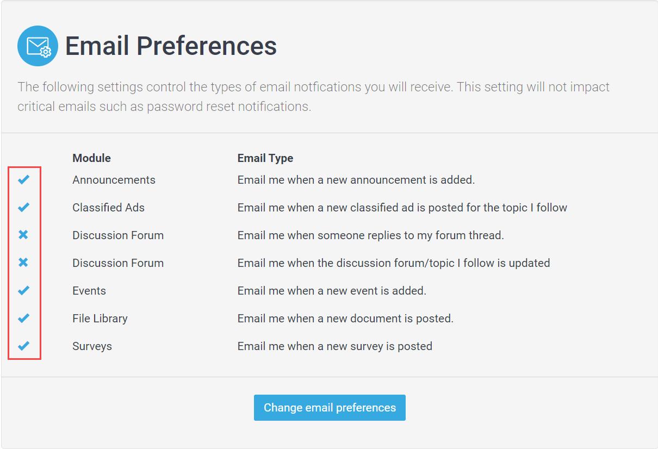Select the File Library module name
The image size is (658, 449).
(100, 319)
